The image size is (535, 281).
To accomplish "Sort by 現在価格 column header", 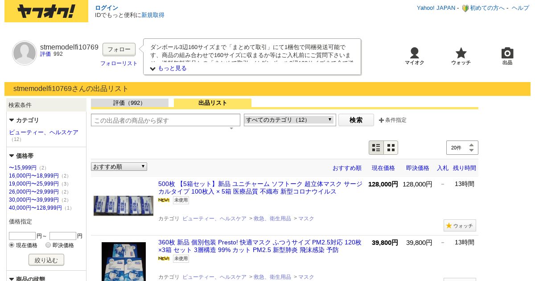I will click(383, 168).
